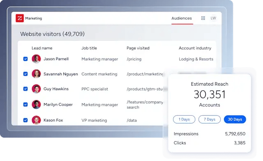Click the 30,351 estimated reach number
The width and height of the screenshot is (263, 161).
[x=210, y=94]
